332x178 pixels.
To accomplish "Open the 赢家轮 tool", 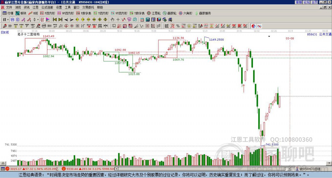I will (x=170, y=13).
